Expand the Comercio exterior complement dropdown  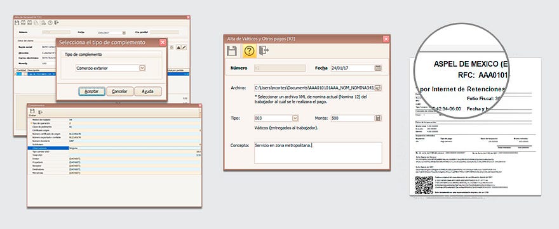click(x=142, y=68)
